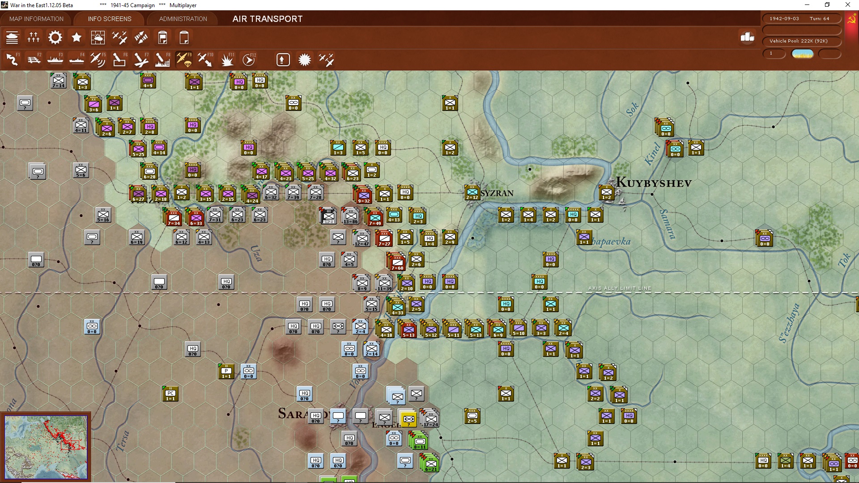Select Move mode F1
This screenshot has width=859, height=483.
[12, 59]
